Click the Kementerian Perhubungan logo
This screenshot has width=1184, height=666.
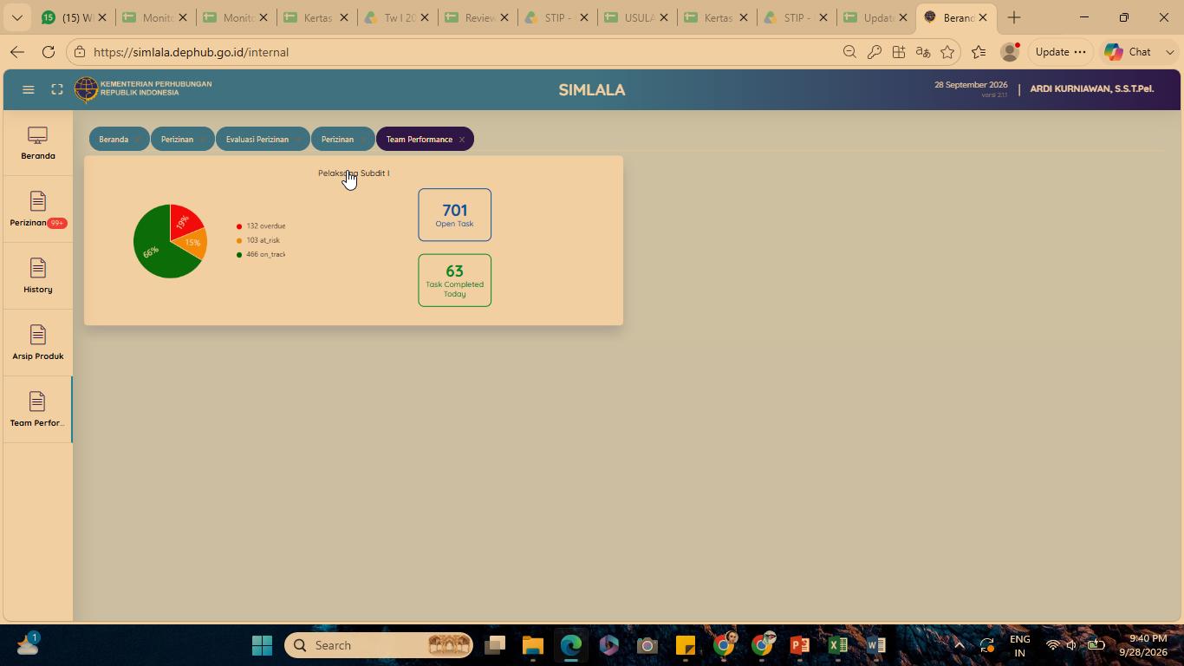coord(86,89)
